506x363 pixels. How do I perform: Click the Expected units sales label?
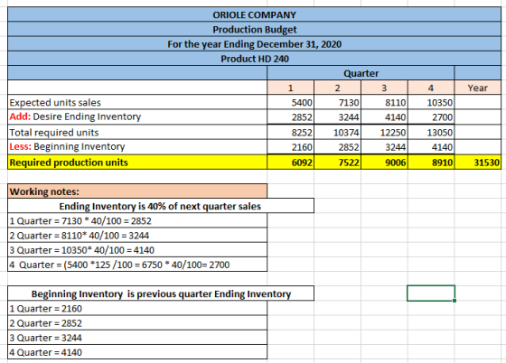click(x=137, y=102)
